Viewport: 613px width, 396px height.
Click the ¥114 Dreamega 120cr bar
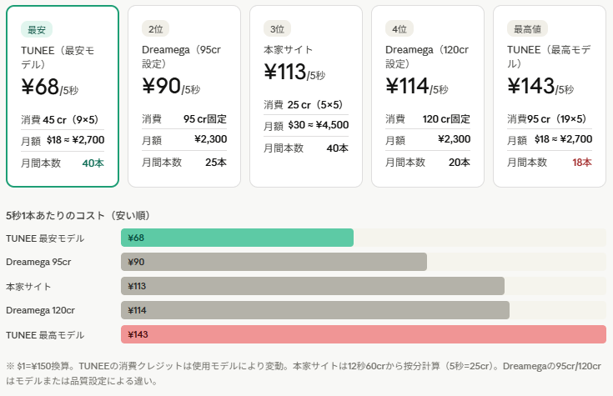[x=315, y=310]
